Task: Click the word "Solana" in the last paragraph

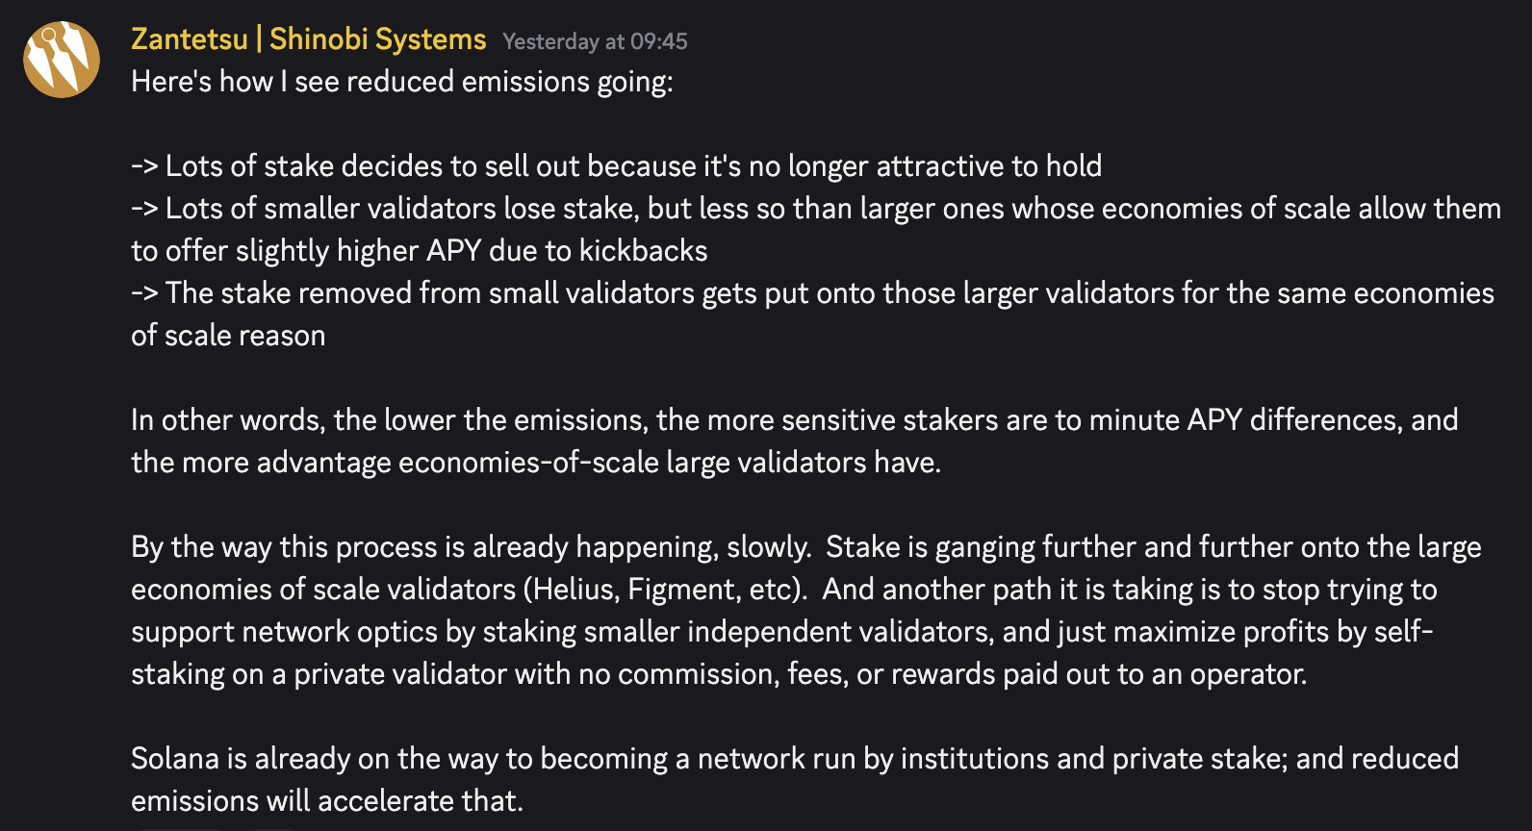Action: pos(175,759)
